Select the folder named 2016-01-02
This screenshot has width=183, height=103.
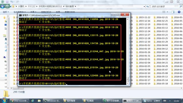144,45
